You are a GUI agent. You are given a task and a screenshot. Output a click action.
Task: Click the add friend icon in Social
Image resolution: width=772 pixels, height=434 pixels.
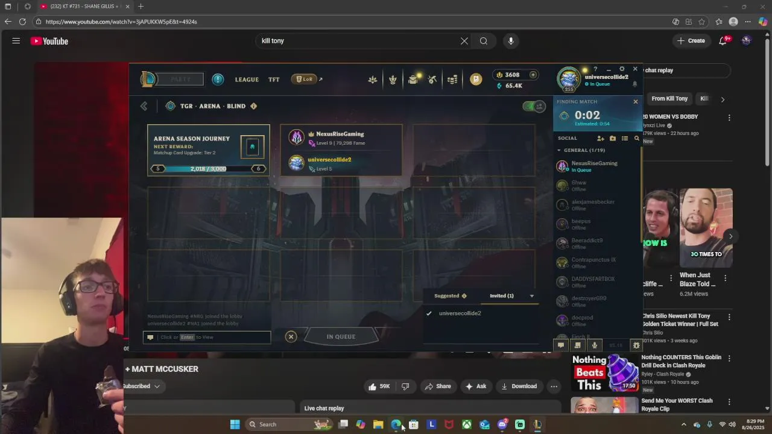(x=601, y=139)
